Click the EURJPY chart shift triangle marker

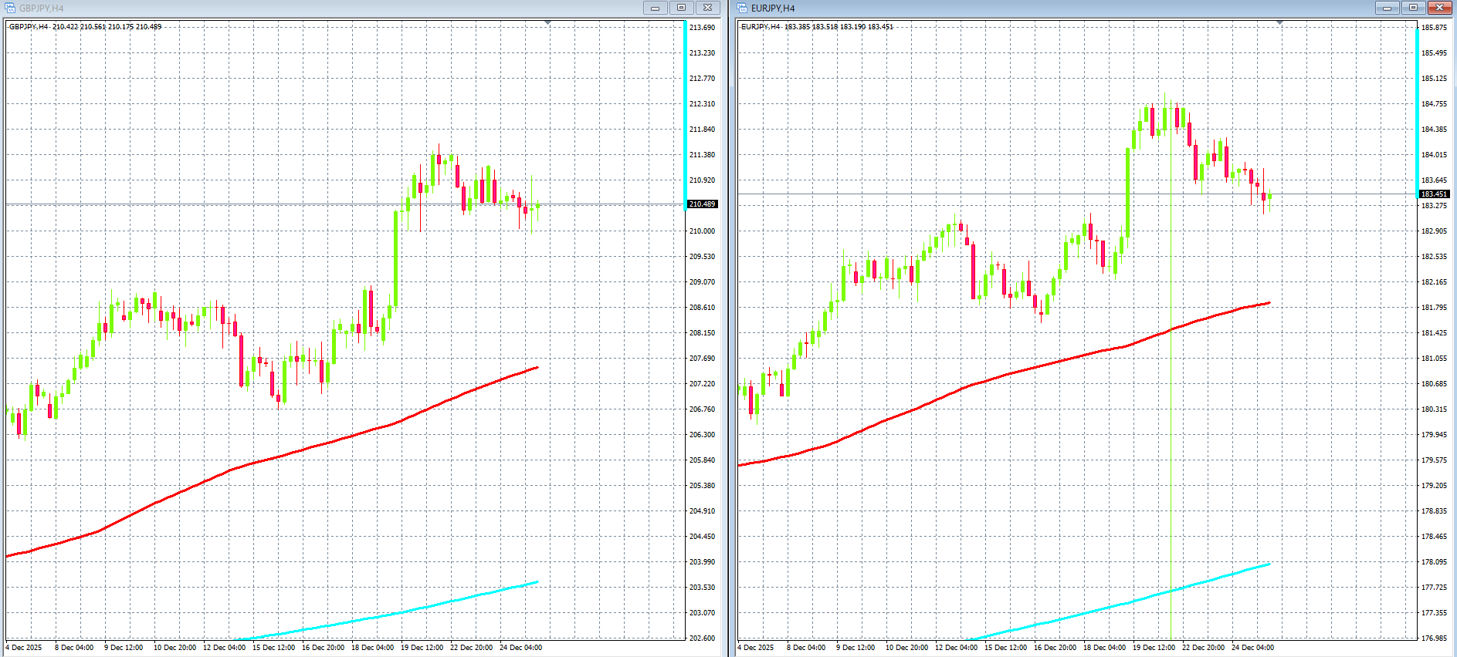(x=1279, y=23)
